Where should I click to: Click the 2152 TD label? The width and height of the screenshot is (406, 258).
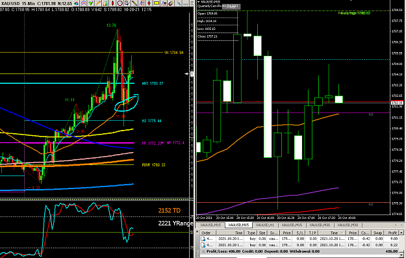(170, 211)
